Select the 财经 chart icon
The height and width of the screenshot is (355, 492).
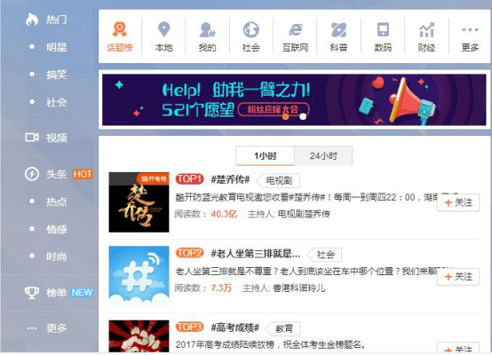[x=426, y=30]
